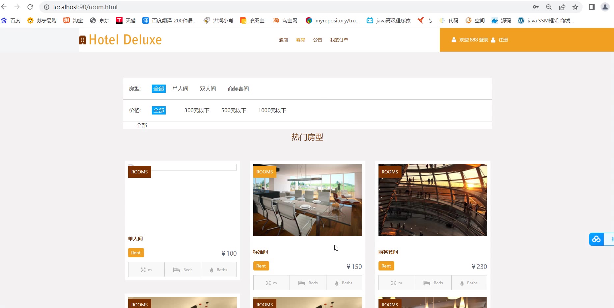Open the 商务套间 room photo
This screenshot has width=614, height=308.
[x=433, y=200]
